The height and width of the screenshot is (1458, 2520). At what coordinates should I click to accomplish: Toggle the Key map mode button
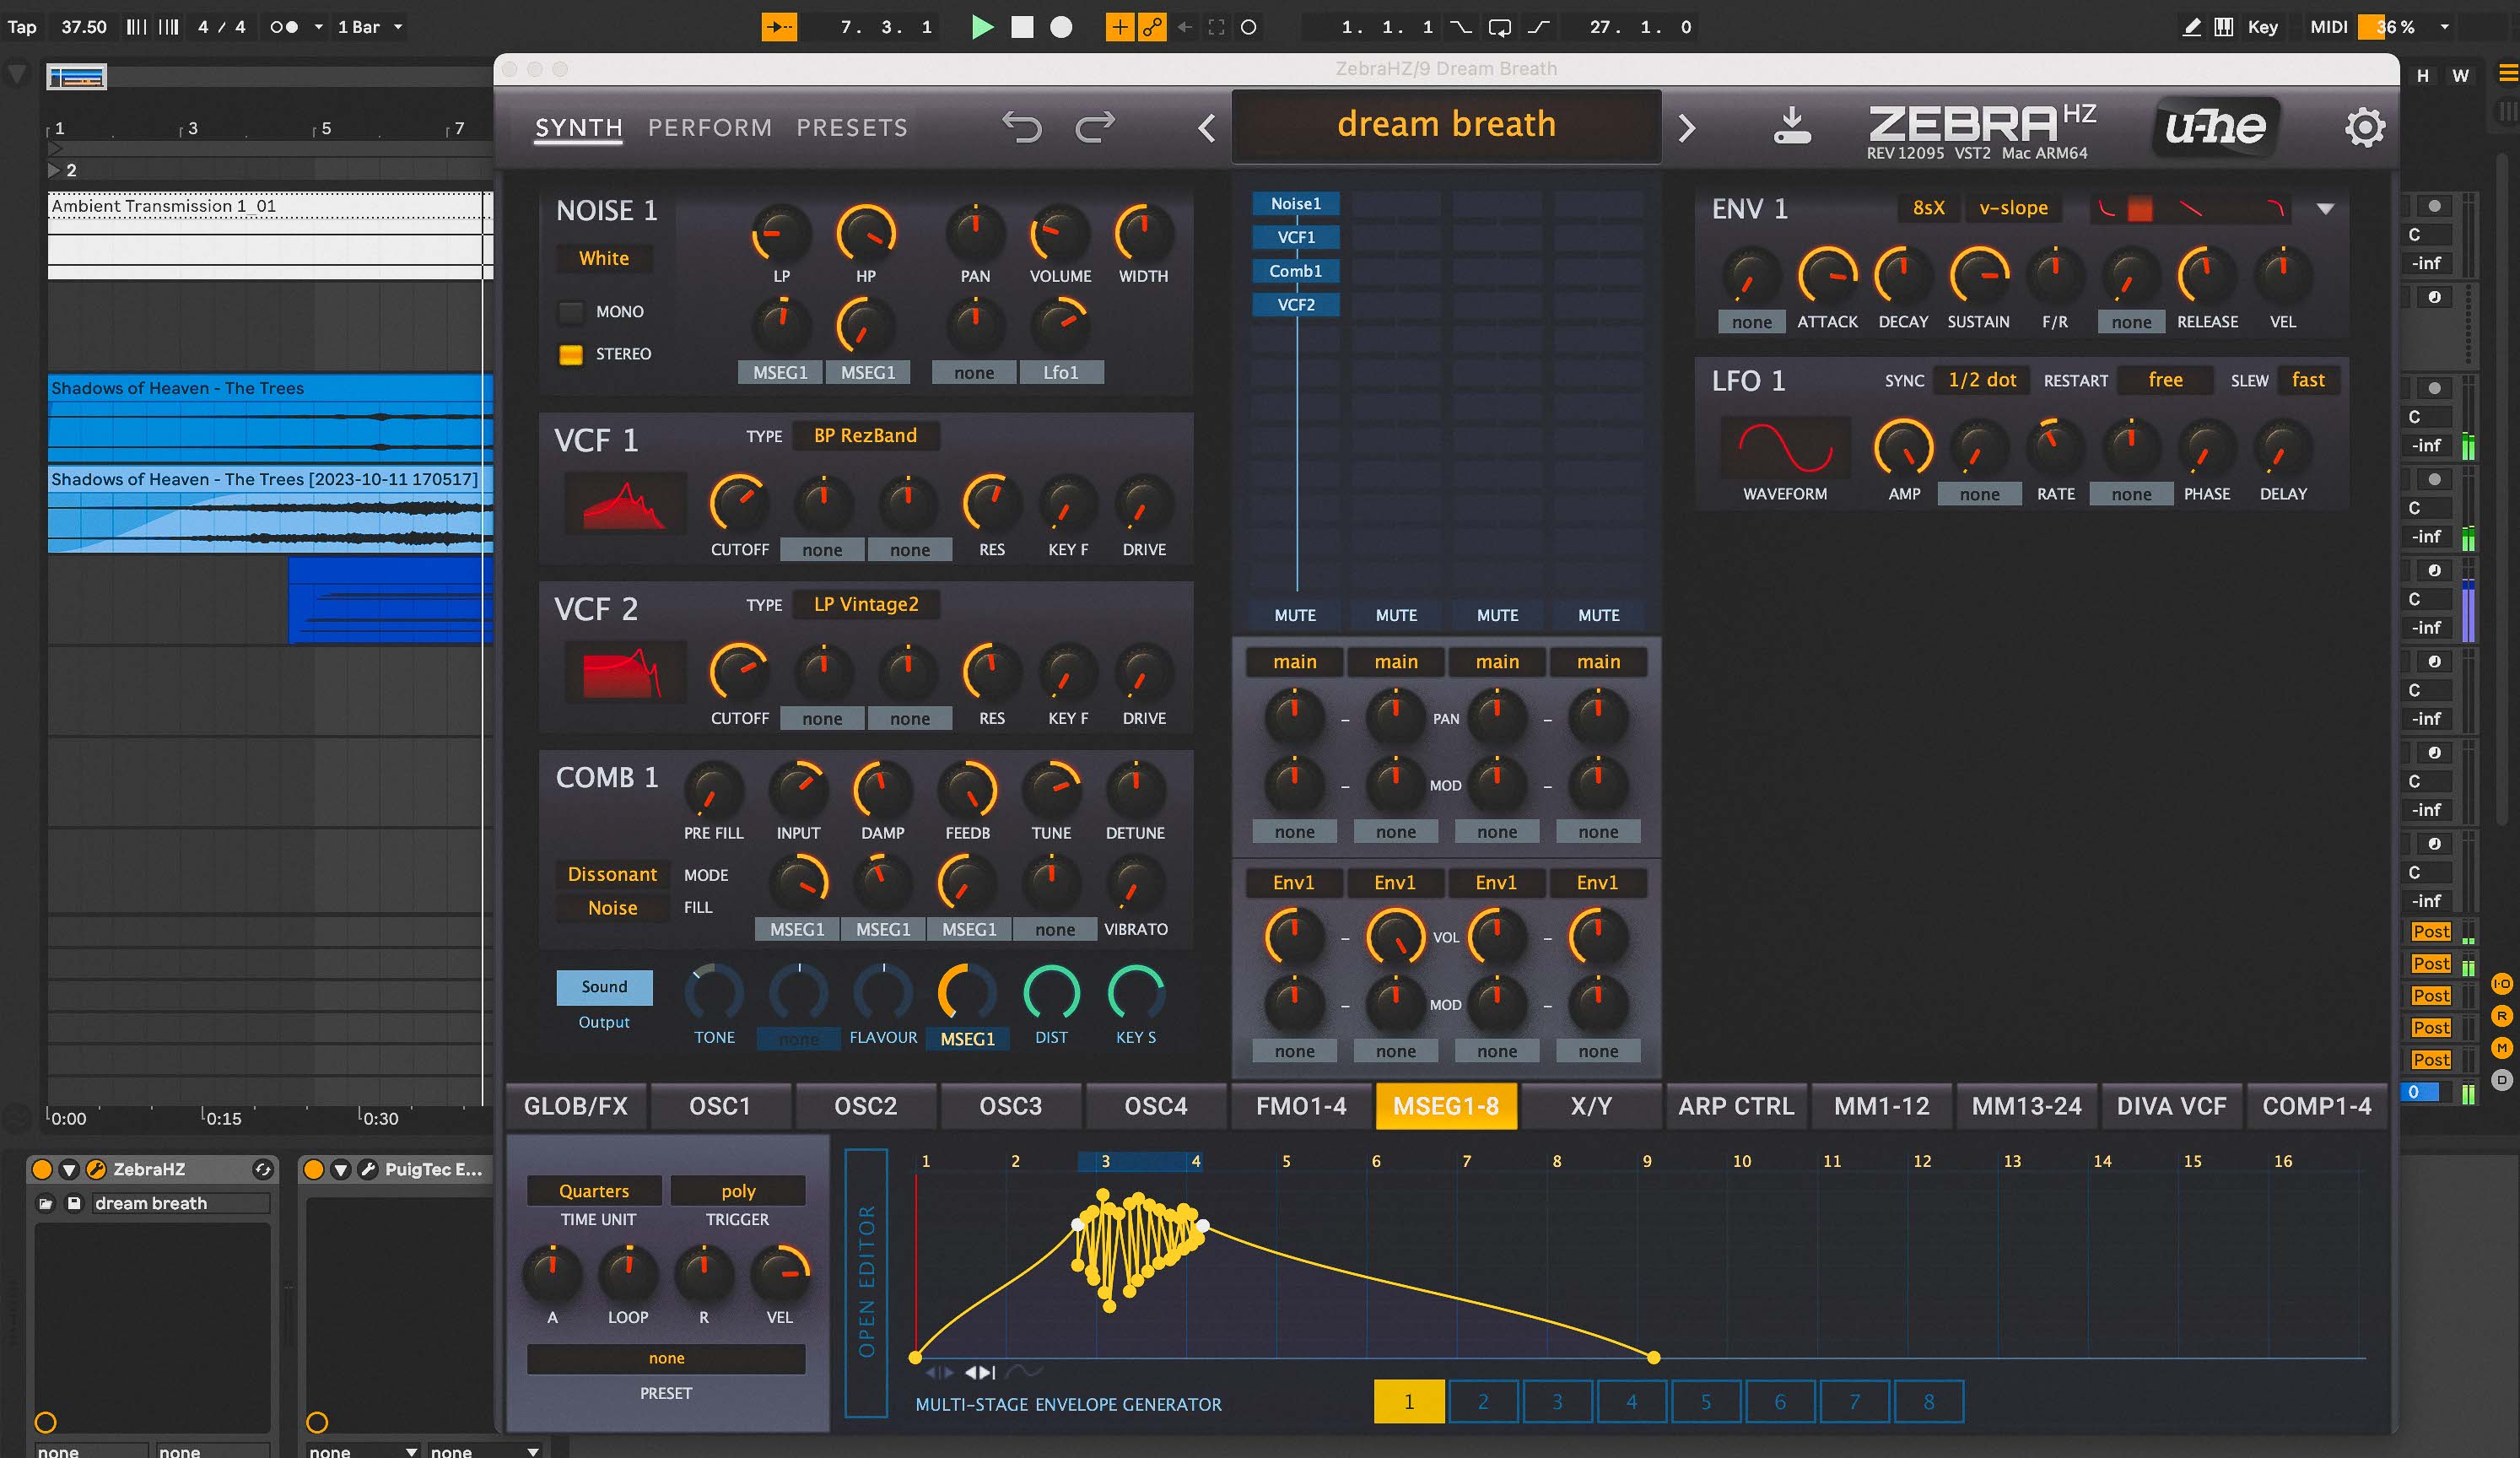tap(2262, 27)
